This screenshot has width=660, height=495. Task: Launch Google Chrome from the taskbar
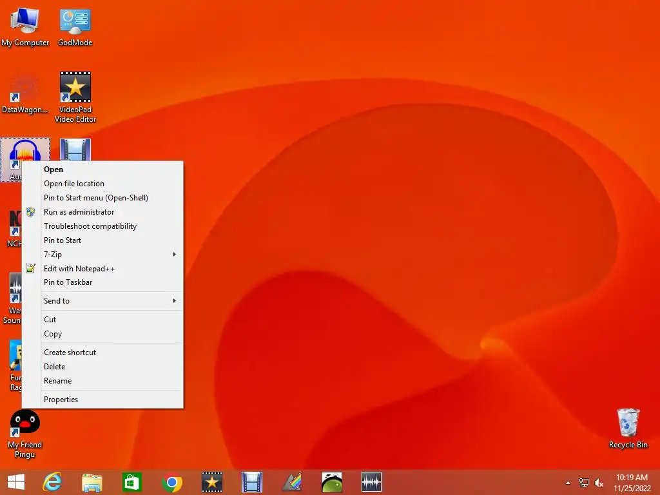(x=171, y=482)
